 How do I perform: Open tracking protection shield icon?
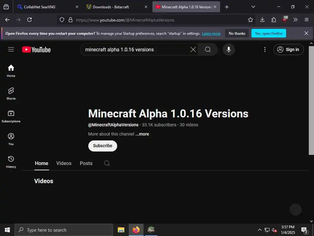(x=62, y=20)
